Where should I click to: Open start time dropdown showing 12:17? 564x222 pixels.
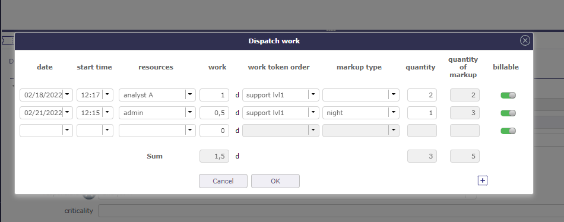click(x=107, y=95)
